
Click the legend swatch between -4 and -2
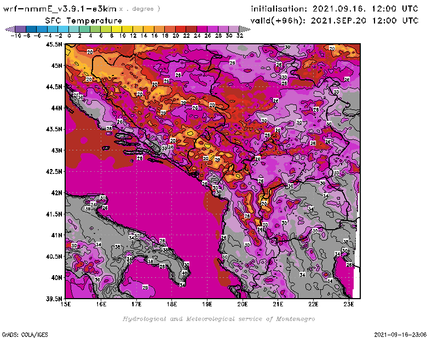point(53,29)
